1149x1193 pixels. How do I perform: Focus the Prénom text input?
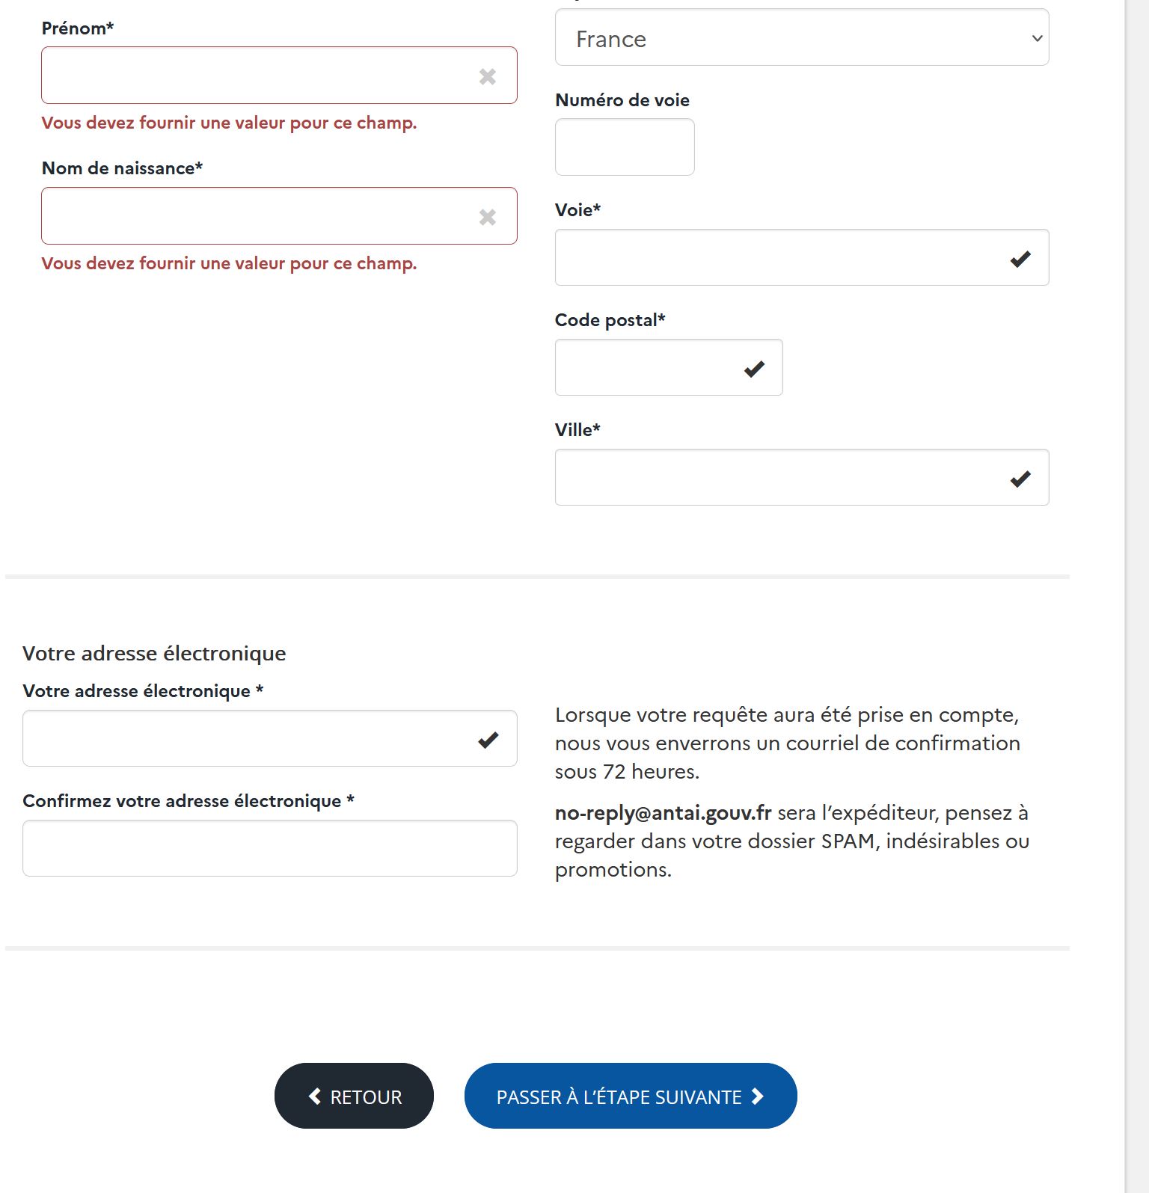point(254,76)
